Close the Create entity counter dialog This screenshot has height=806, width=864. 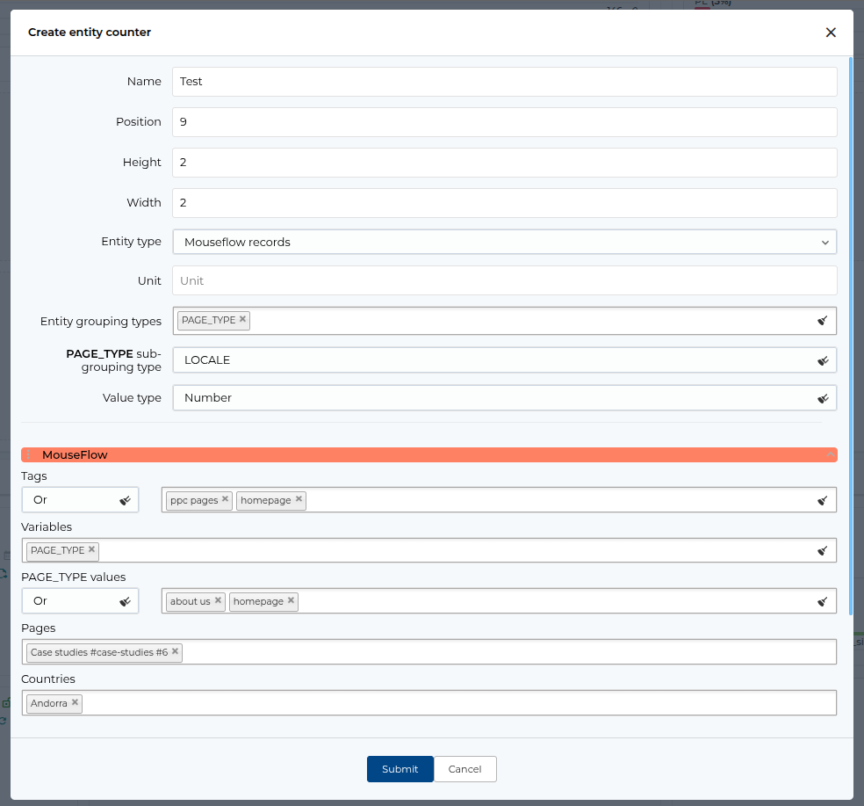pos(831,32)
